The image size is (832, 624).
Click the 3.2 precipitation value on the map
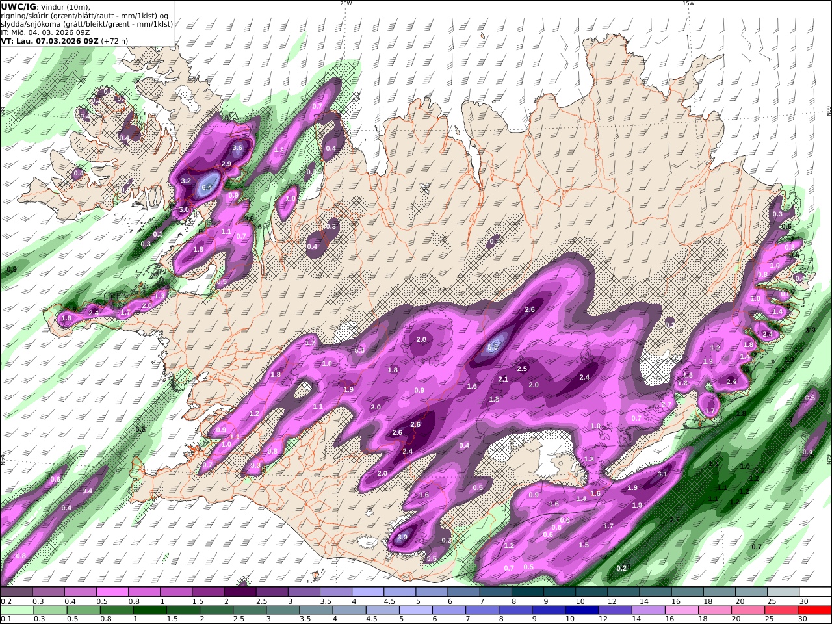tap(185, 181)
